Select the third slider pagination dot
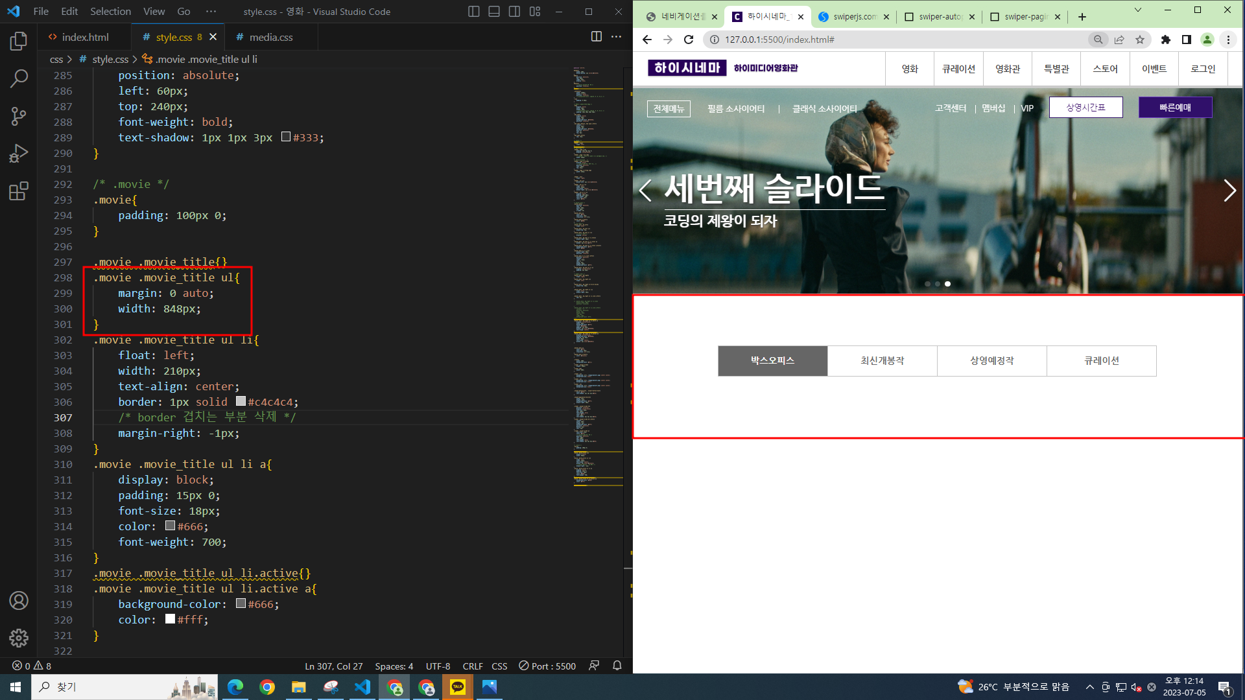The image size is (1245, 700). click(x=947, y=284)
